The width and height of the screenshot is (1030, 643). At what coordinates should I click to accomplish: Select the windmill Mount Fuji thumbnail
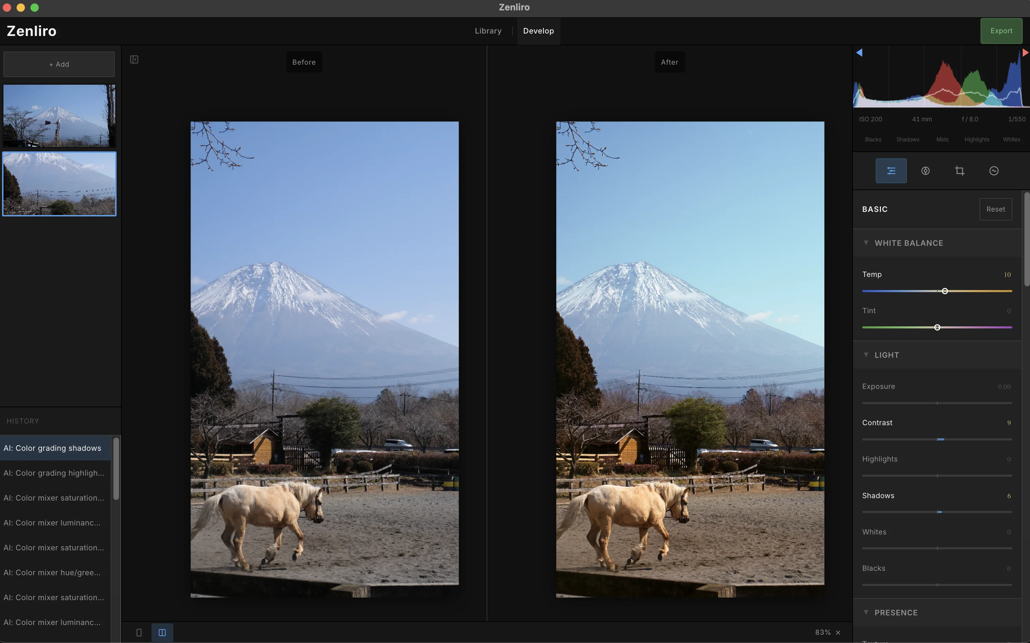(59, 116)
